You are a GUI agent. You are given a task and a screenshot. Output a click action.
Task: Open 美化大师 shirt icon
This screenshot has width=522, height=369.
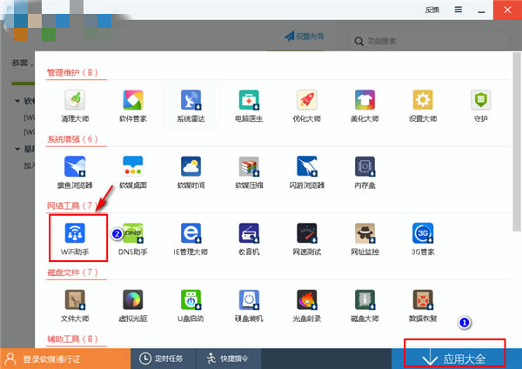365,106
